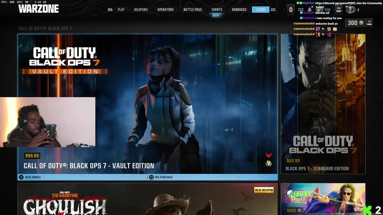Open the options menu controller icon
Image resolution: width=383 pixels, height=215 pixels.
[x=291, y=10]
